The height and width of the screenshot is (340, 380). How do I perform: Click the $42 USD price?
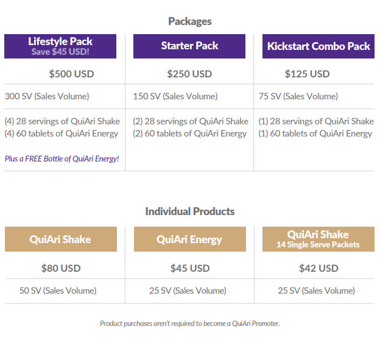pos(318,269)
